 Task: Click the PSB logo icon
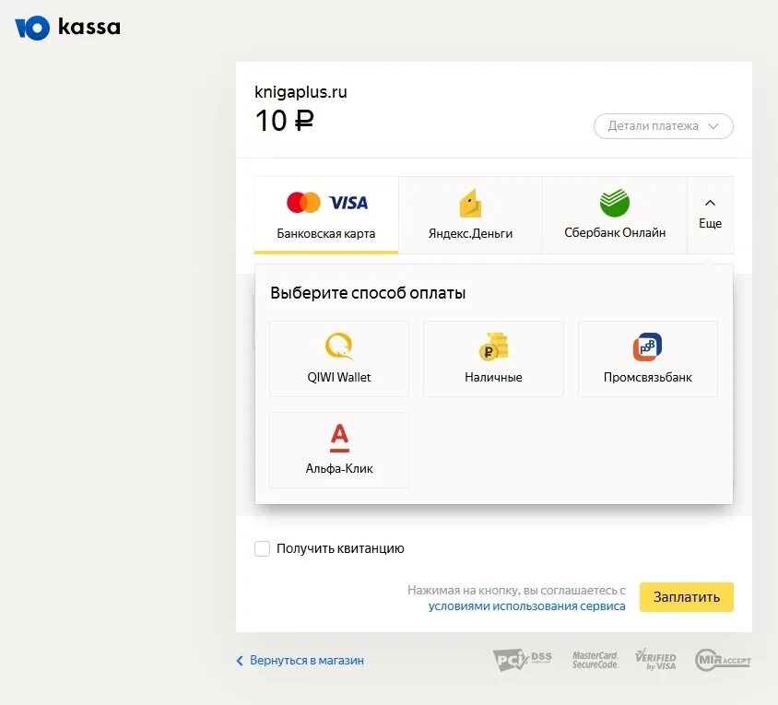647,347
